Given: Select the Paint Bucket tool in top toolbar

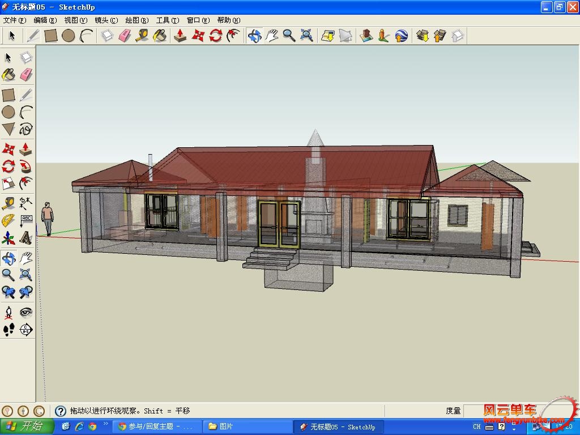Looking at the screenshot, I should point(160,36).
